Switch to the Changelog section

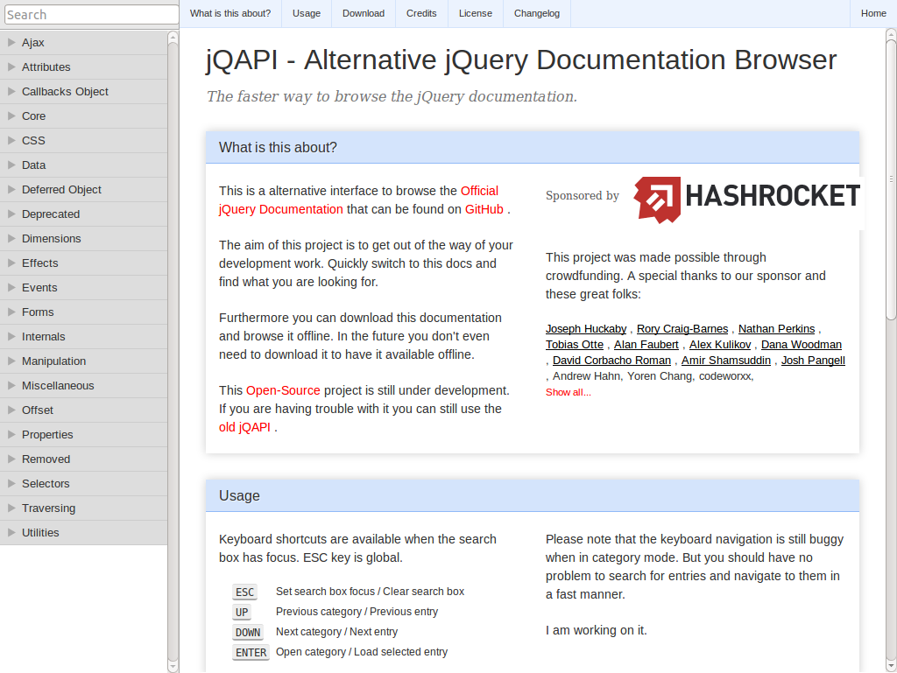tap(536, 13)
